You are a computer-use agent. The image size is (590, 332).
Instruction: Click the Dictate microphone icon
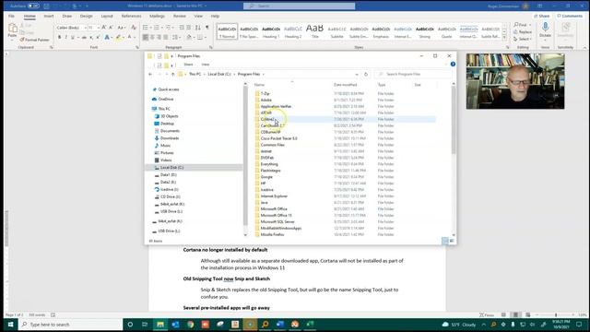coord(545,27)
